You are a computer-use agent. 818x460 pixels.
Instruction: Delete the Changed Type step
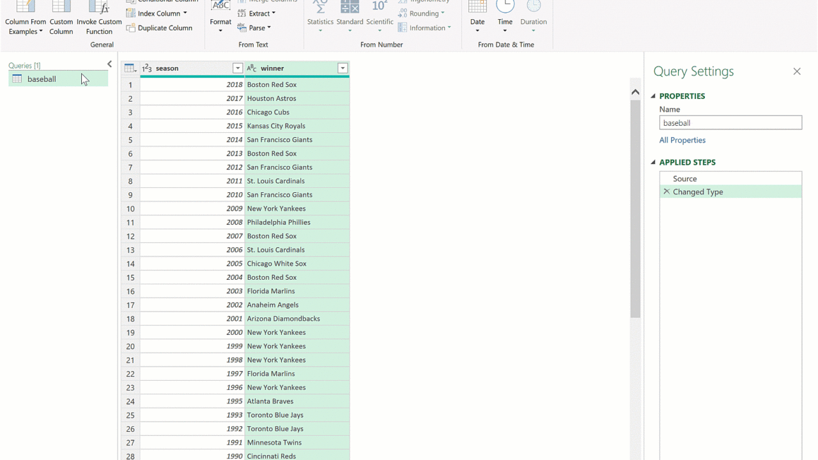pos(667,192)
